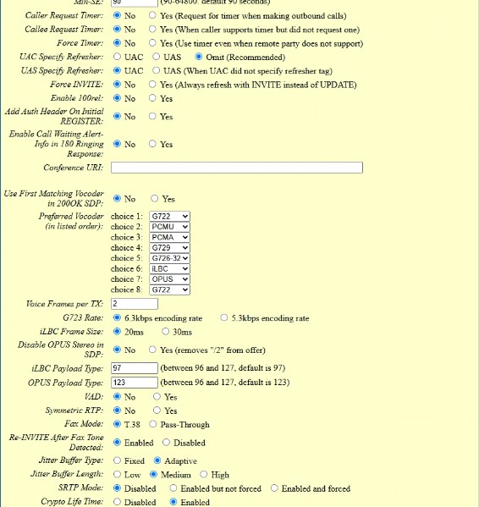Open the vocoder choice 8 dropdown
The width and height of the screenshot is (479, 507).
pos(170,289)
